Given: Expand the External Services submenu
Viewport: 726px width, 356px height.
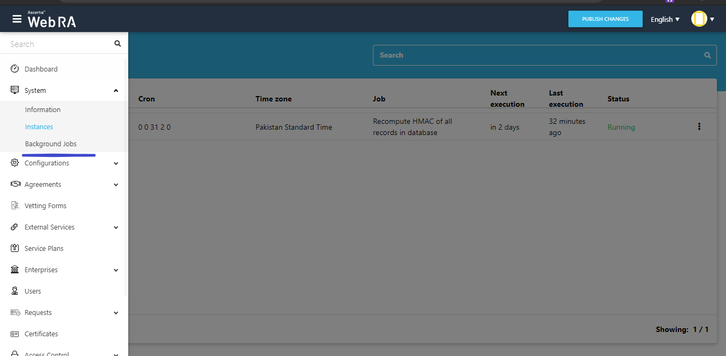Looking at the screenshot, I should [x=116, y=227].
